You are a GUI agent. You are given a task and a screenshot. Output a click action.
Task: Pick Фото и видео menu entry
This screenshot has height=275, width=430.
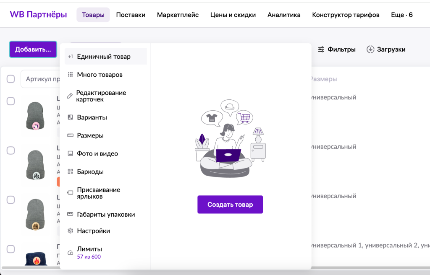(x=105, y=153)
